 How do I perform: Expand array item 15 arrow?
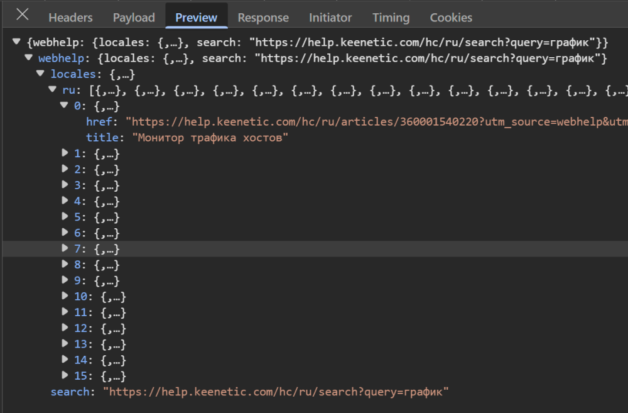[65, 375]
